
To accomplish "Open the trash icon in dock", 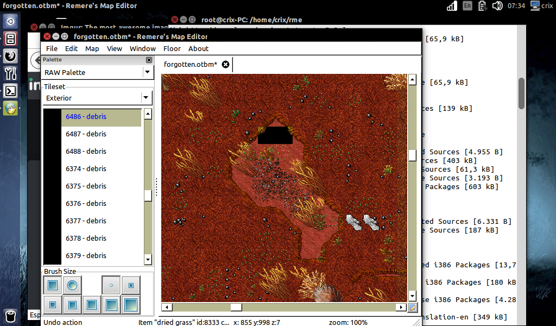I will [10, 316].
